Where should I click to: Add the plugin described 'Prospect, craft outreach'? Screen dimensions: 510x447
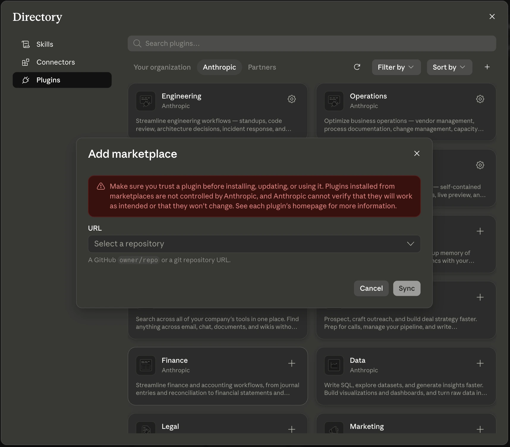(480, 297)
